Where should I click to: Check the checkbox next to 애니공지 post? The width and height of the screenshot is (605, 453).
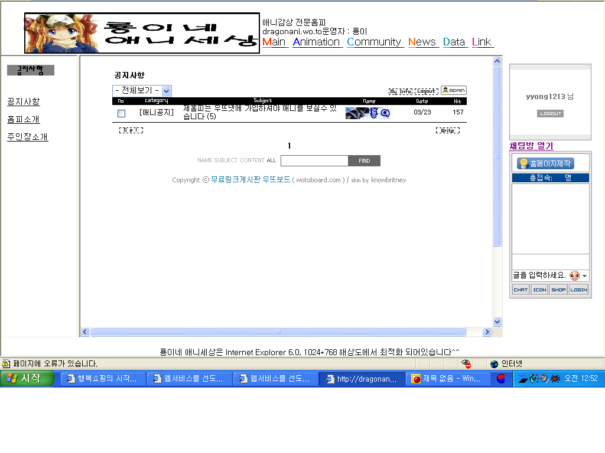(x=121, y=113)
